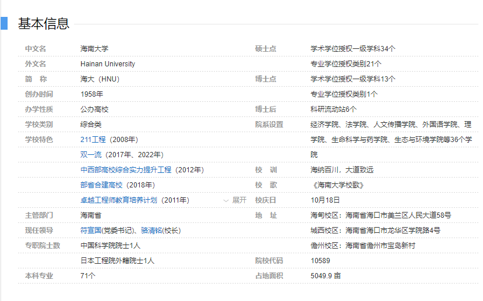Screen dimensions: 483x301
Task: Open the 卓越工程师教育培养计划 link
Action: tap(119, 200)
